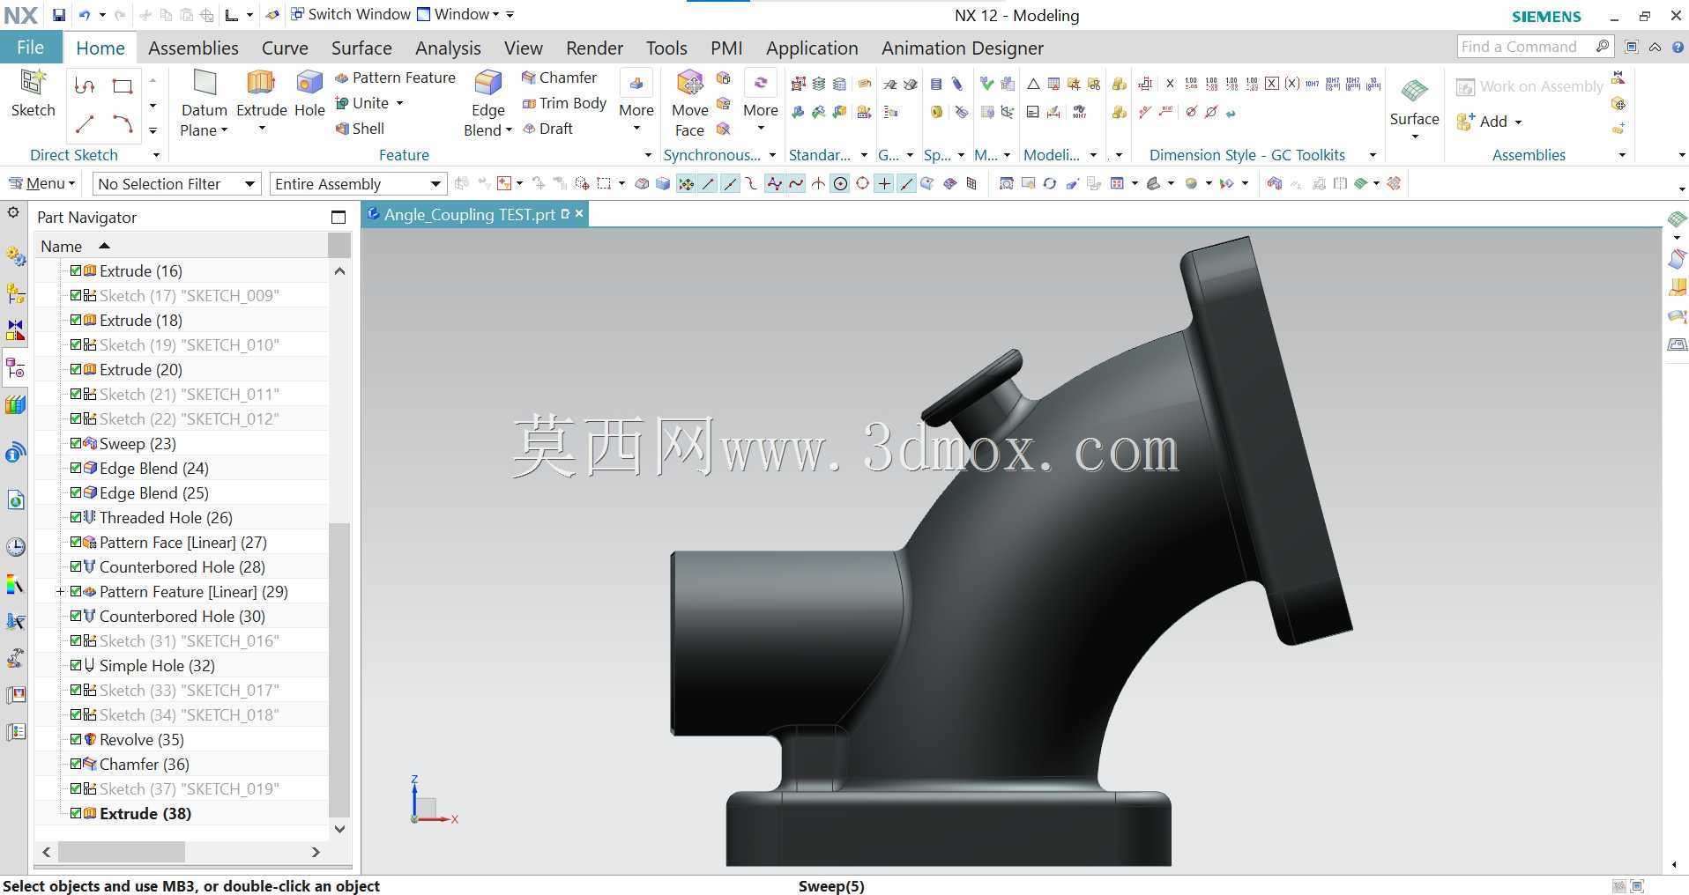Screen dimensions: 1689x895
Task: Switch to the Analysis ribbon tab
Action: [x=448, y=48]
